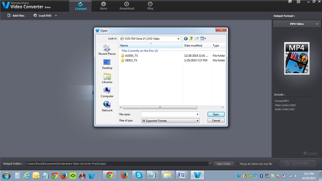
Task: Open Libraries in the dialog sidebar
Action: tap(107, 78)
